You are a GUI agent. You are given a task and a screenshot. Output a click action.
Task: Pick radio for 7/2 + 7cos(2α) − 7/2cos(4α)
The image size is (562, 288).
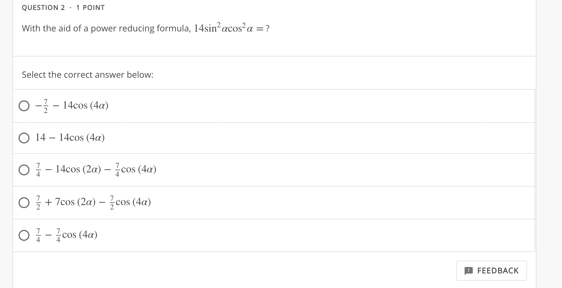click(24, 203)
